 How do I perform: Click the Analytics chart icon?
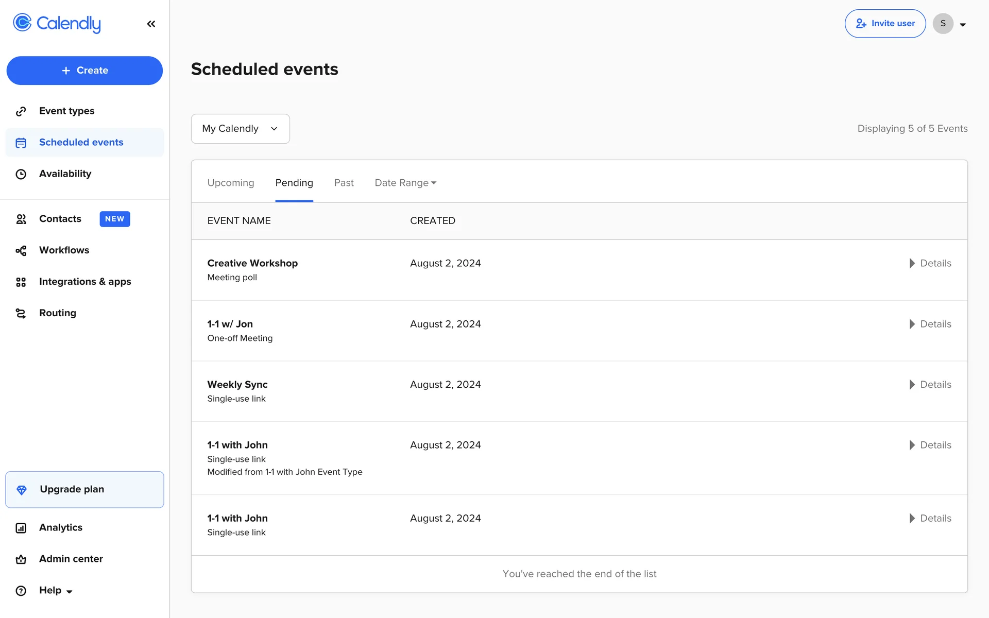21,528
